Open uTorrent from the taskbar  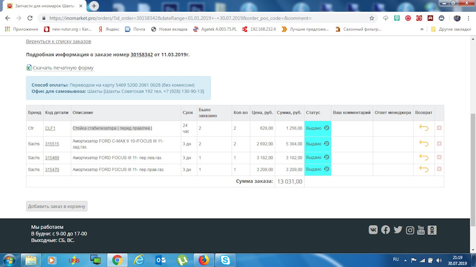182,260
